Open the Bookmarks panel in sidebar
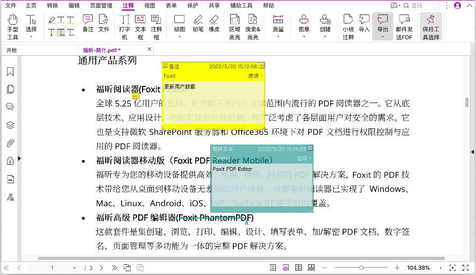Viewport: 476px width, 275px height. (x=10, y=71)
